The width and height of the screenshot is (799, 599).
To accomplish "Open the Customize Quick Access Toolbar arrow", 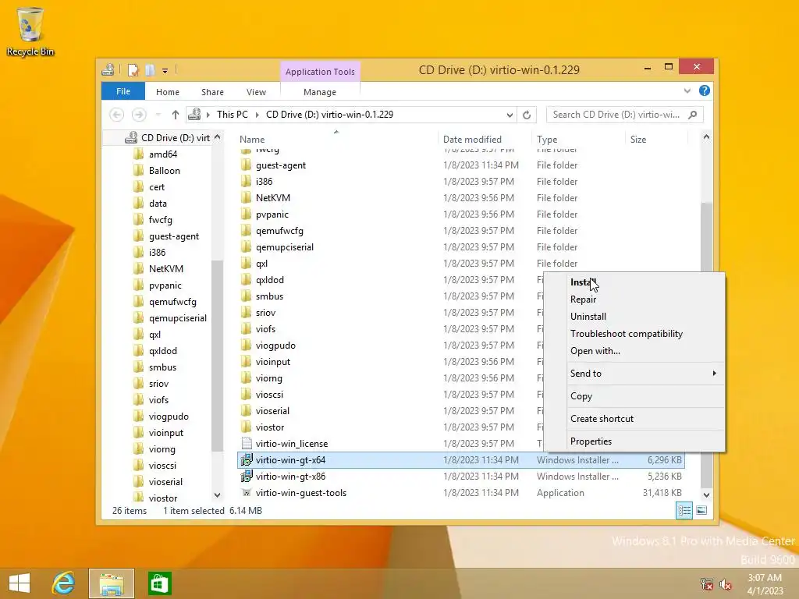I will point(165,71).
